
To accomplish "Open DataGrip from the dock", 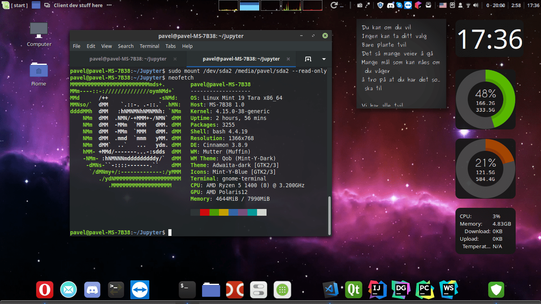I will pyautogui.click(x=401, y=290).
